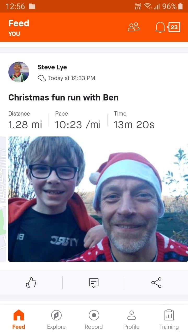Tap the folder icon in the status bar

point(32,6)
